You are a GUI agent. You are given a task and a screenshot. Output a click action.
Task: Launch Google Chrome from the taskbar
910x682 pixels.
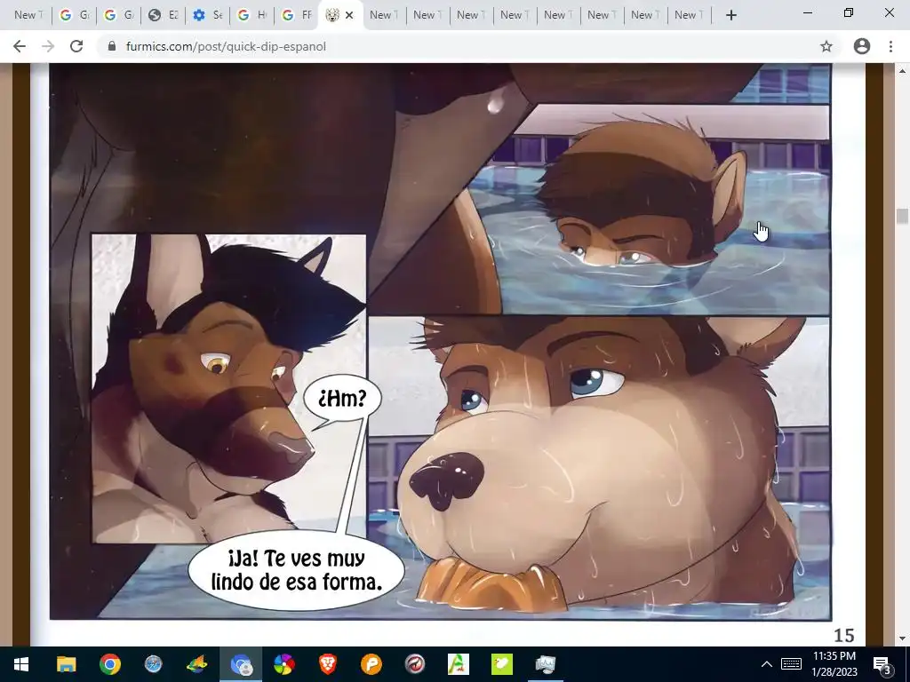(x=109, y=664)
